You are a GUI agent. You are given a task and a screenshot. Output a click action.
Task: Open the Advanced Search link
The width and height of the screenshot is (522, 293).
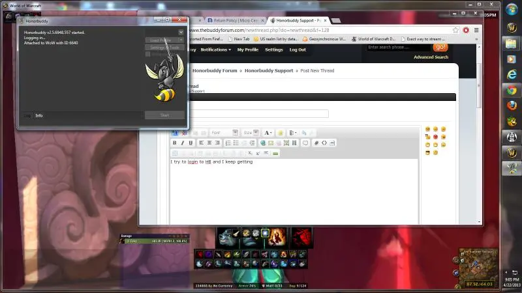[x=431, y=57]
